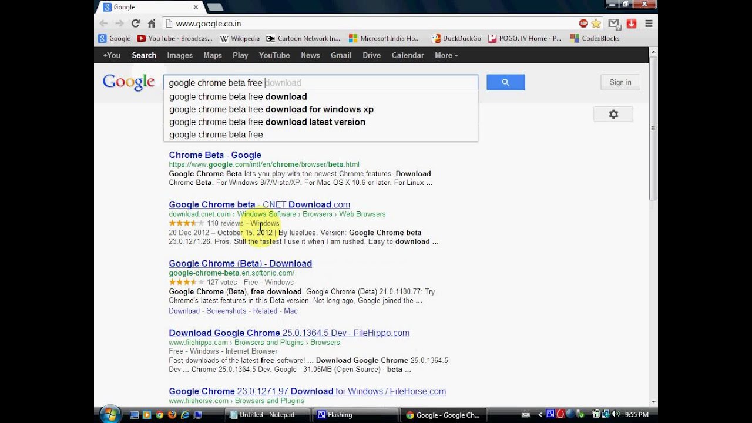Click in the Google search box
Viewport: 752px width, 423px height.
pyautogui.click(x=321, y=82)
